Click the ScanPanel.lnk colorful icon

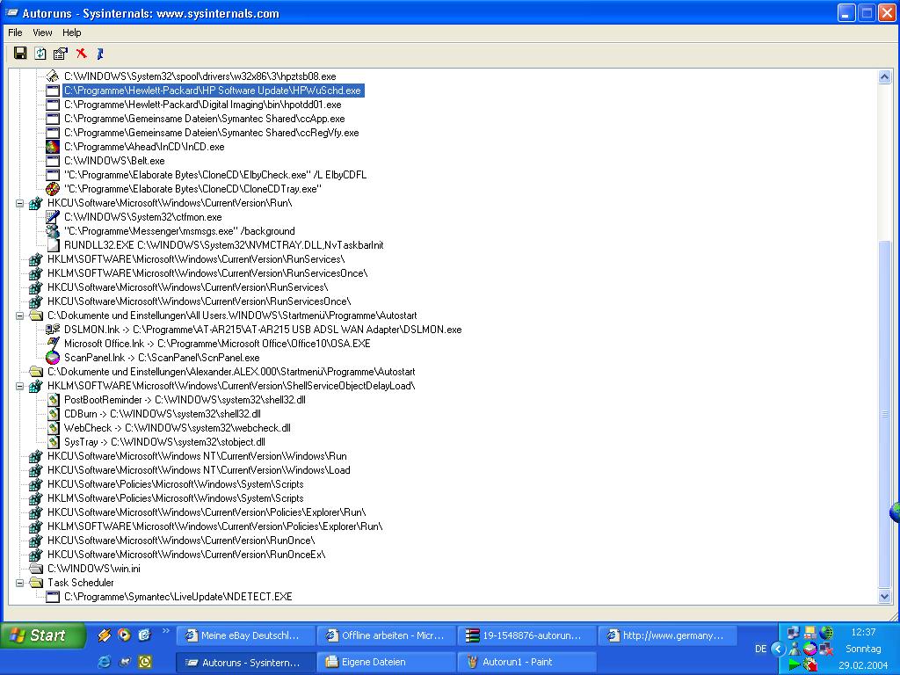(53, 358)
